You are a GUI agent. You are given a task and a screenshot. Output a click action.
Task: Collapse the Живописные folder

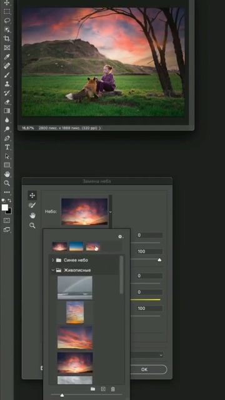coord(52,270)
